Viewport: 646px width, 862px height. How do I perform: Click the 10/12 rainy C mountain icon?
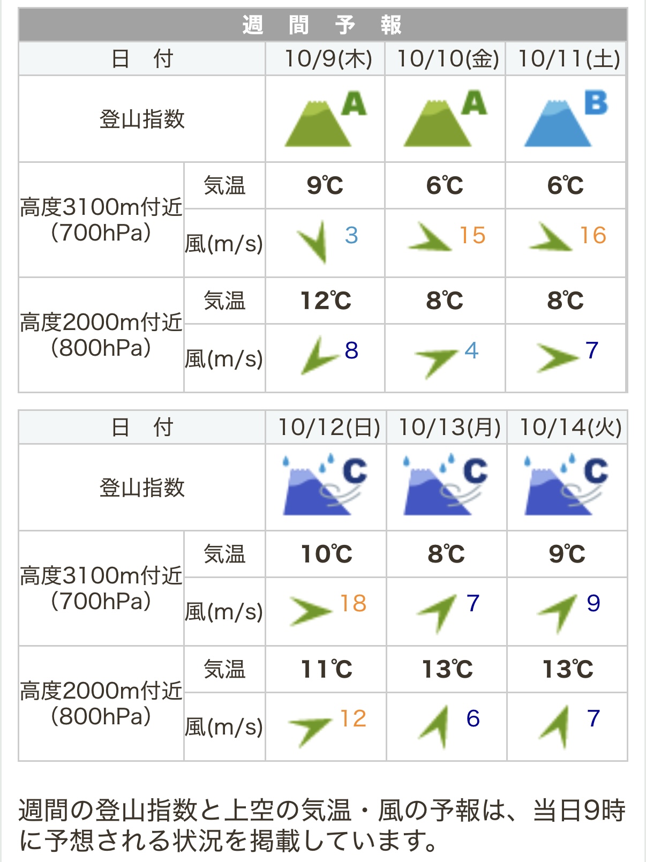(325, 486)
